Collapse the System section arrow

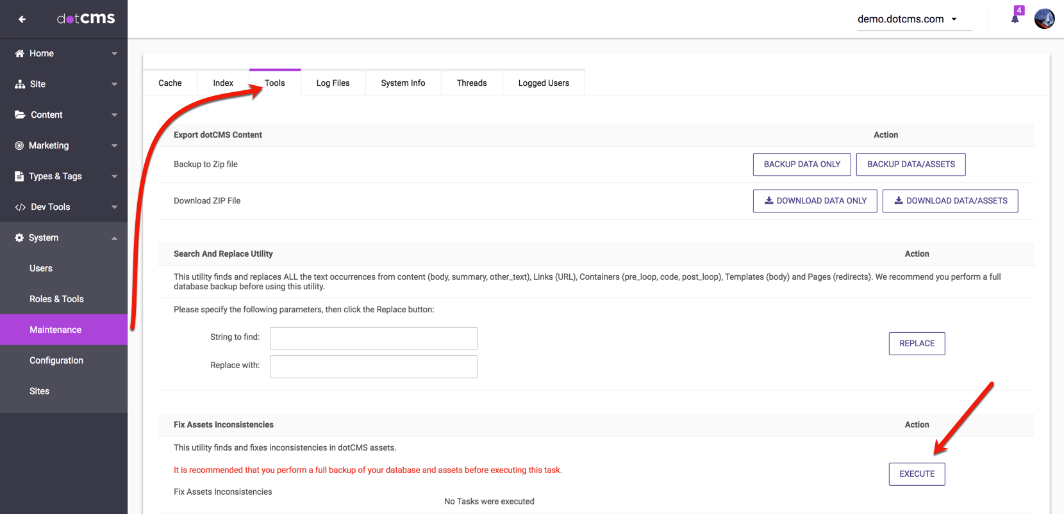(x=114, y=238)
